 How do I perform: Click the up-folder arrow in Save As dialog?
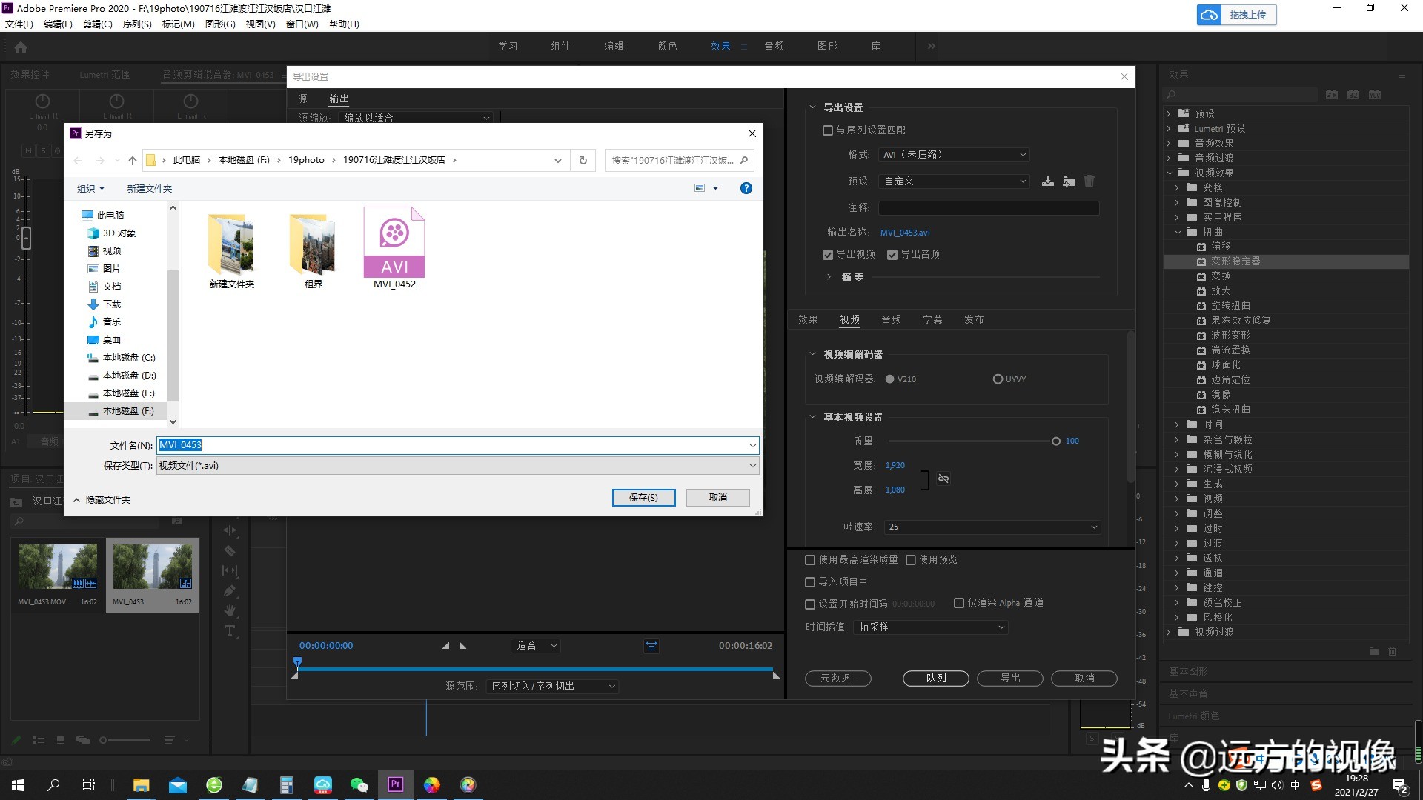point(132,160)
